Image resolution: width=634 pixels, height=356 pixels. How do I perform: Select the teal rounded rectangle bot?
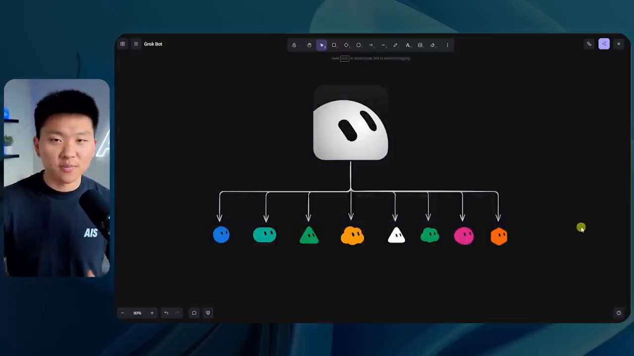tap(264, 235)
